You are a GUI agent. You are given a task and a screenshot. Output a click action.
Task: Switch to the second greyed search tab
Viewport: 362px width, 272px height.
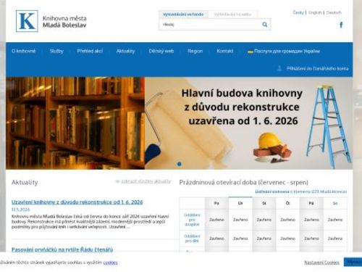(232, 15)
